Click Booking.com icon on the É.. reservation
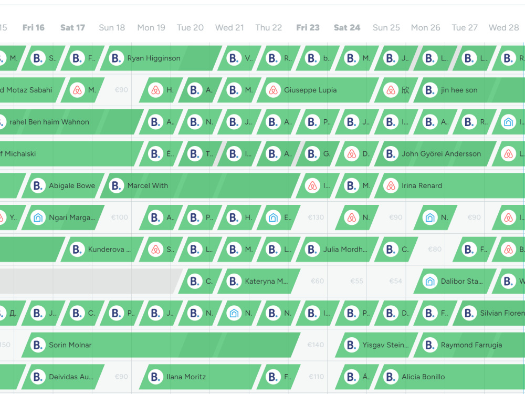This screenshot has width=525, height=394. pos(155,154)
